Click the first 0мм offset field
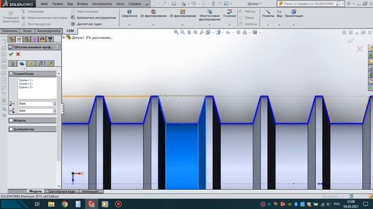The width and height of the screenshot is (373, 209). pos(35,103)
